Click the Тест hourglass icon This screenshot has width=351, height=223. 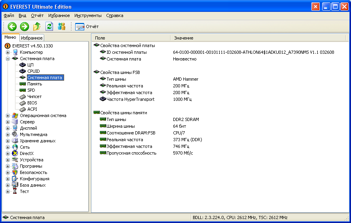[15, 191]
